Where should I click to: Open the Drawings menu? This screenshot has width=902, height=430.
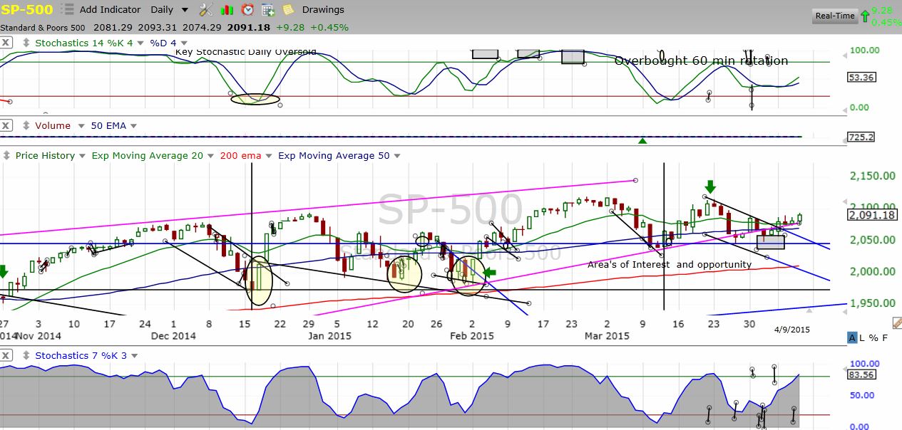coord(323,10)
